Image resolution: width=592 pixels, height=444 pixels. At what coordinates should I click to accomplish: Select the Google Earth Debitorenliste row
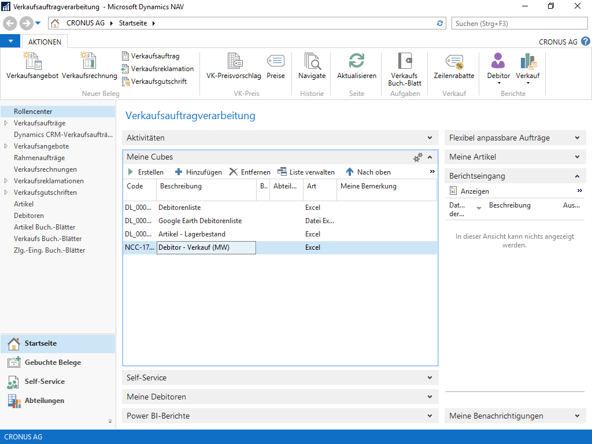point(280,221)
